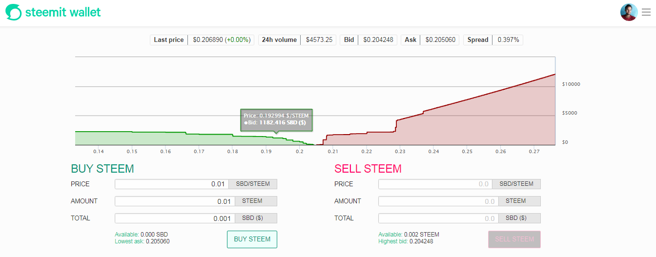The image size is (656, 257).
Task: Click the Available 0.000 SBD link
Action: pyautogui.click(x=141, y=235)
